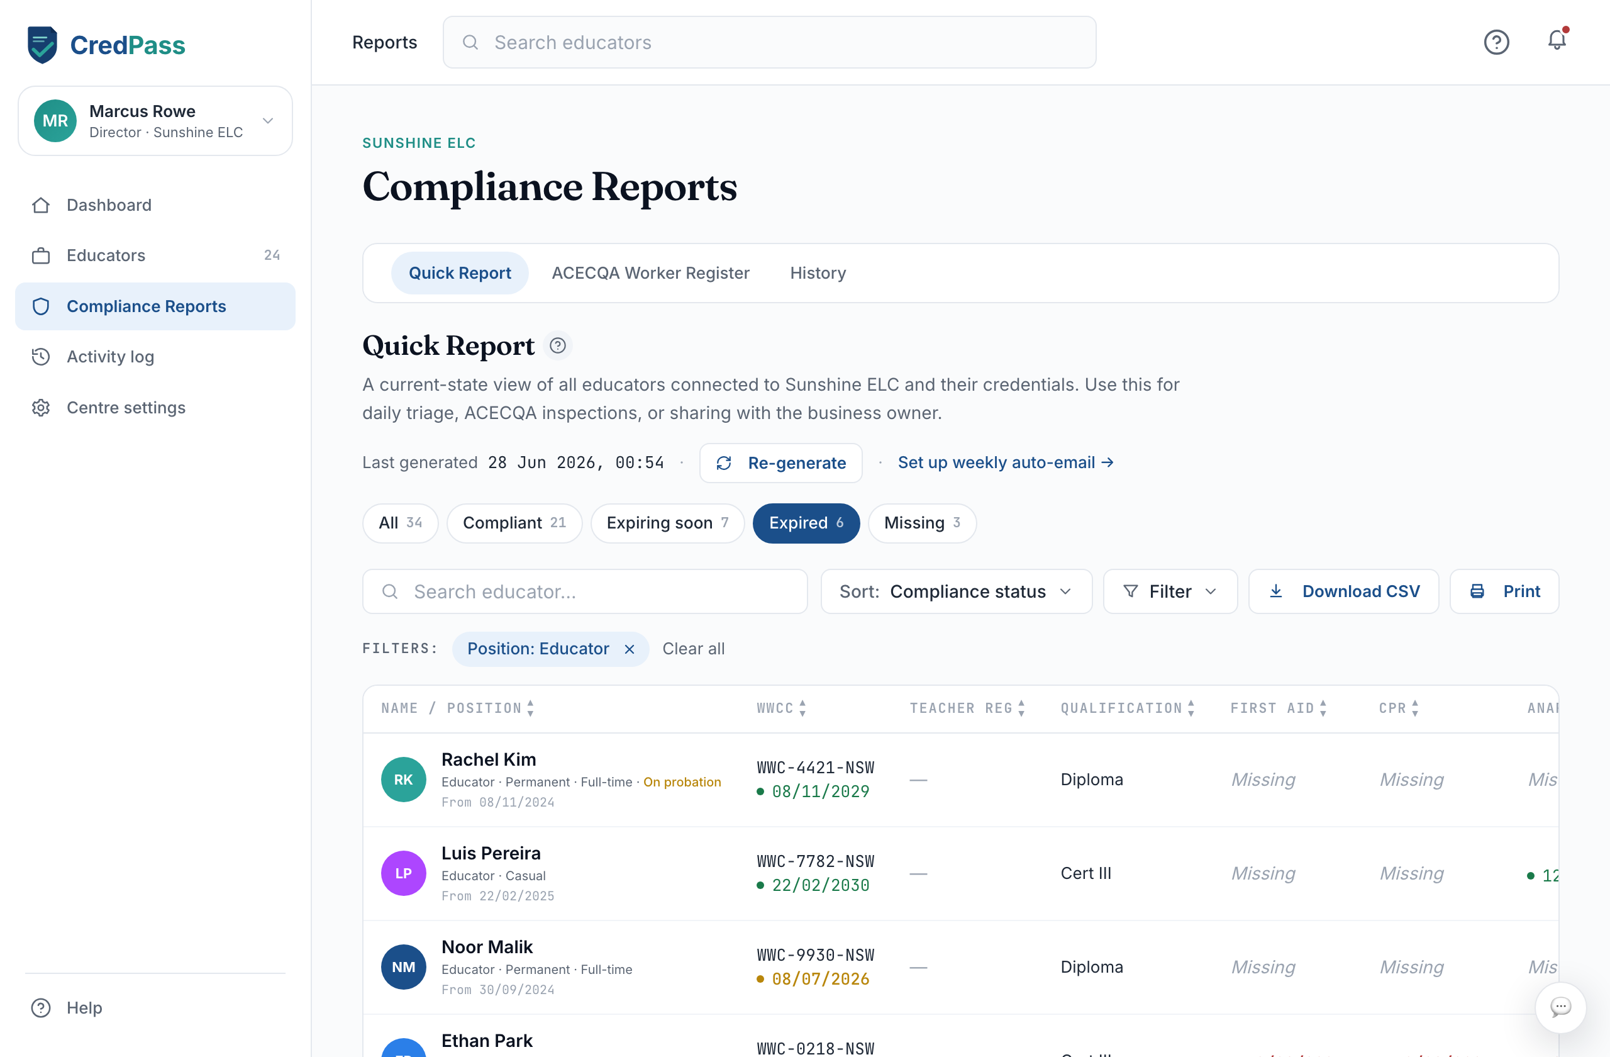
Task: Open the help circle icon in top bar
Action: 1496,43
